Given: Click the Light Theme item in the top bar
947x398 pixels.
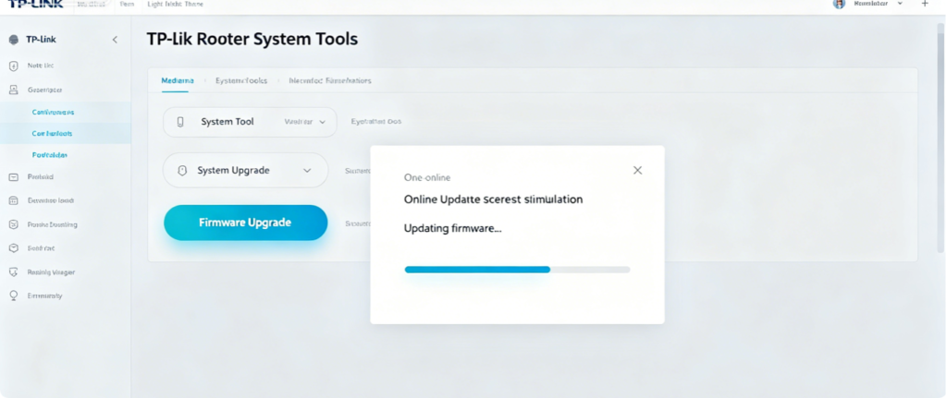Looking at the screenshot, I should pos(175,4).
